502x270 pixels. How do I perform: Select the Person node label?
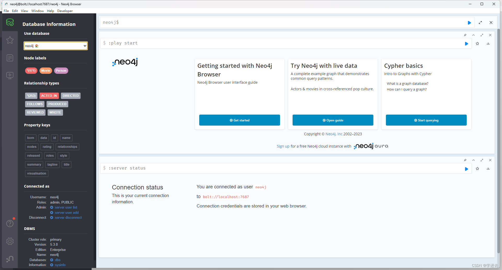tap(61, 71)
